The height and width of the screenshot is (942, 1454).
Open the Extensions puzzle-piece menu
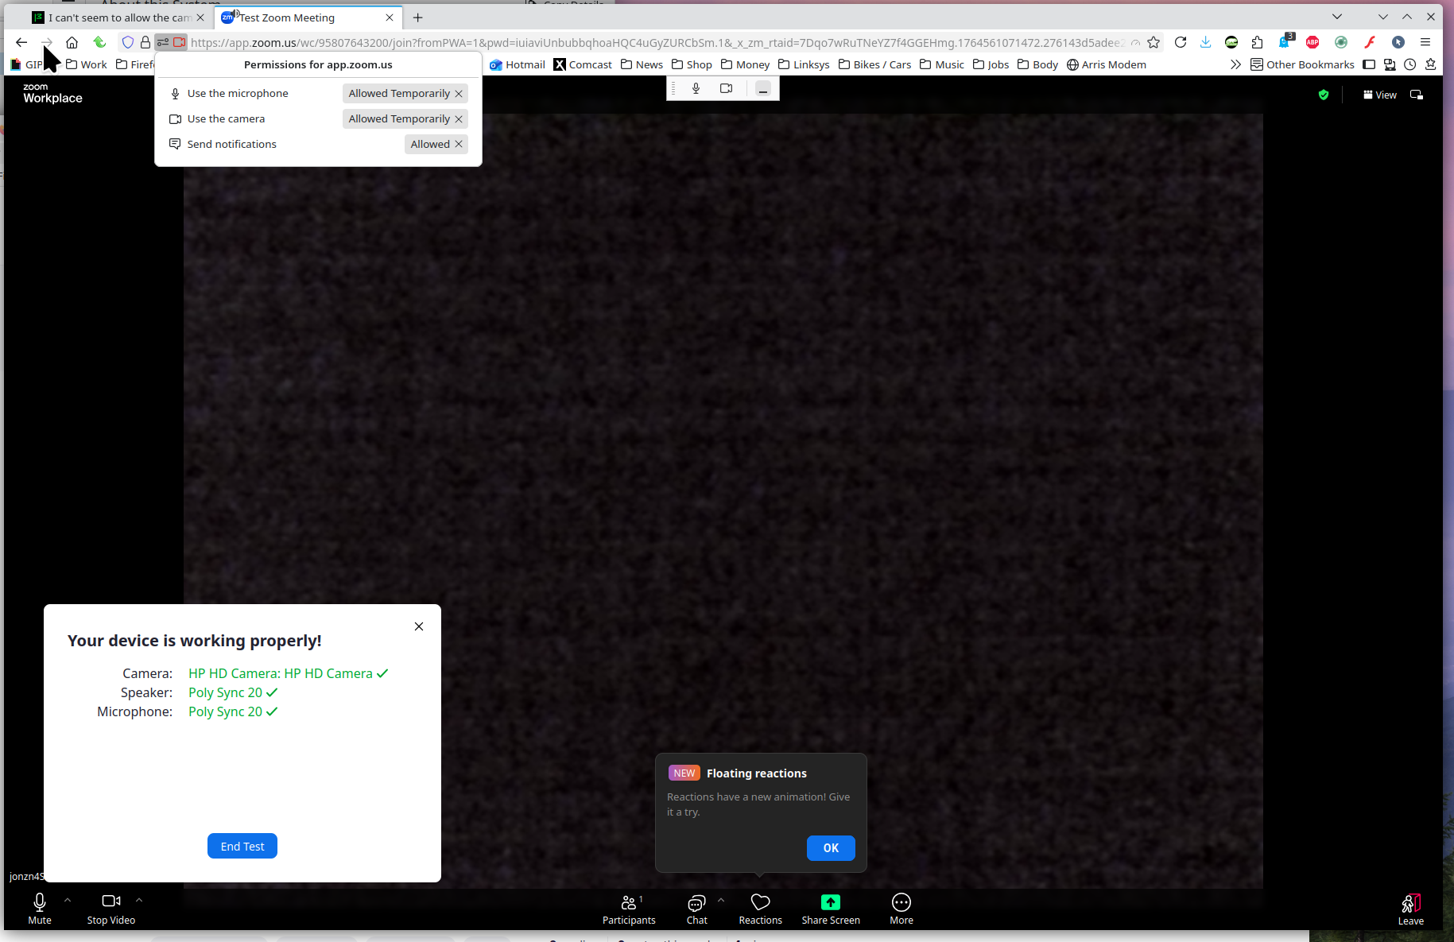pyautogui.click(x=1257, y=42)
